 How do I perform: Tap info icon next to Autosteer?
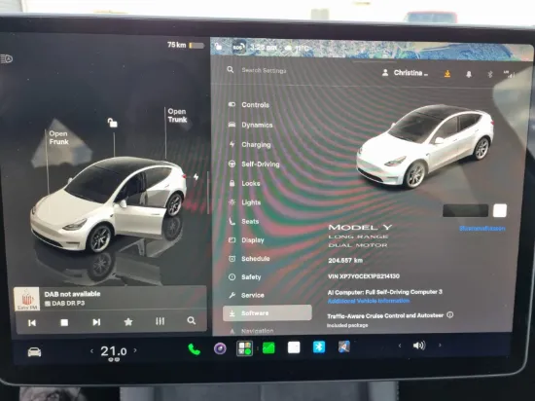click(x=450, y=314)
